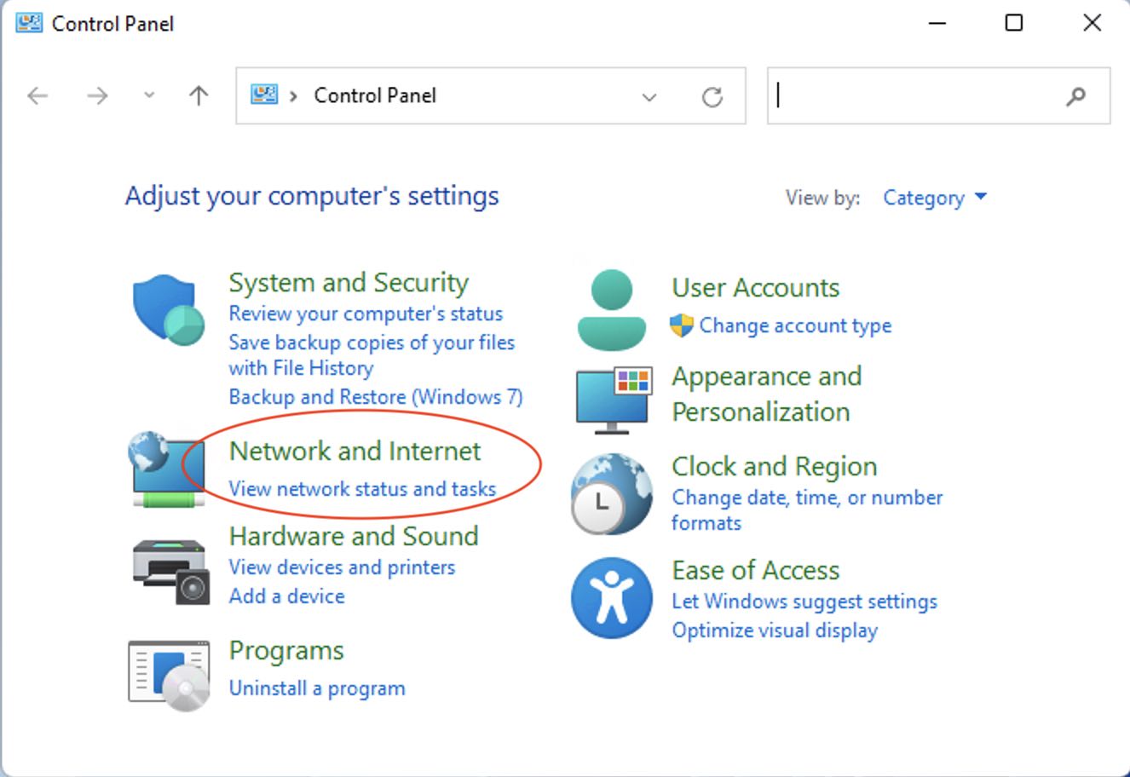
Task: Open the recent locations dropdown arrow
Action: pos(149,96)
